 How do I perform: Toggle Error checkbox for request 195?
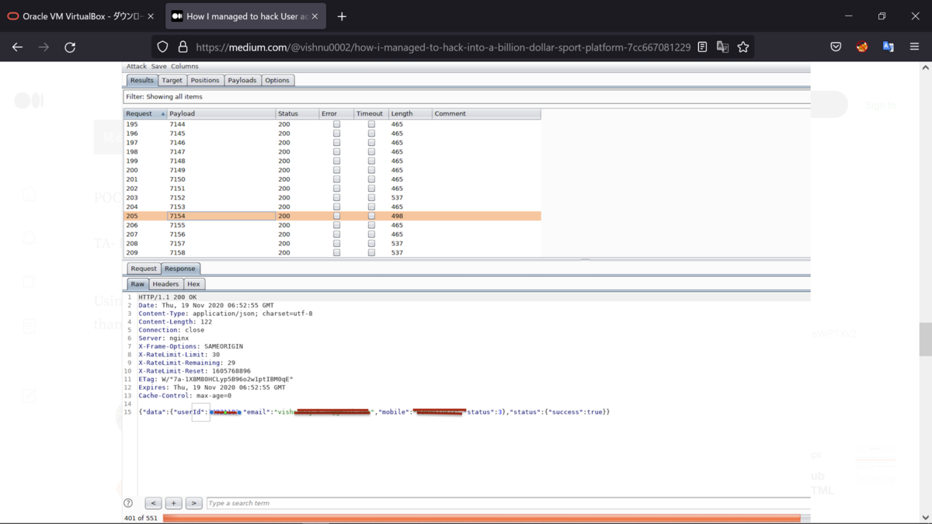(336, 124)
